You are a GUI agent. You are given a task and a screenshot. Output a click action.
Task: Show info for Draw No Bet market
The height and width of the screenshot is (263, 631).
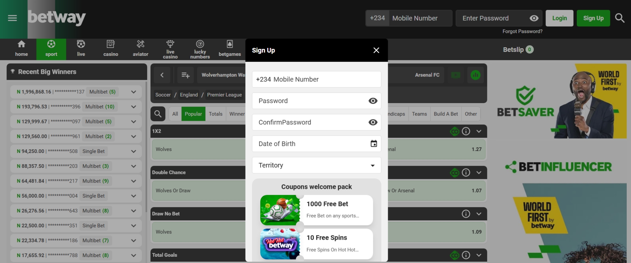pos(466,214)
